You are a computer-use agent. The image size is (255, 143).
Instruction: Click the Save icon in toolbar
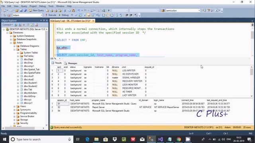tap(21, 11)
